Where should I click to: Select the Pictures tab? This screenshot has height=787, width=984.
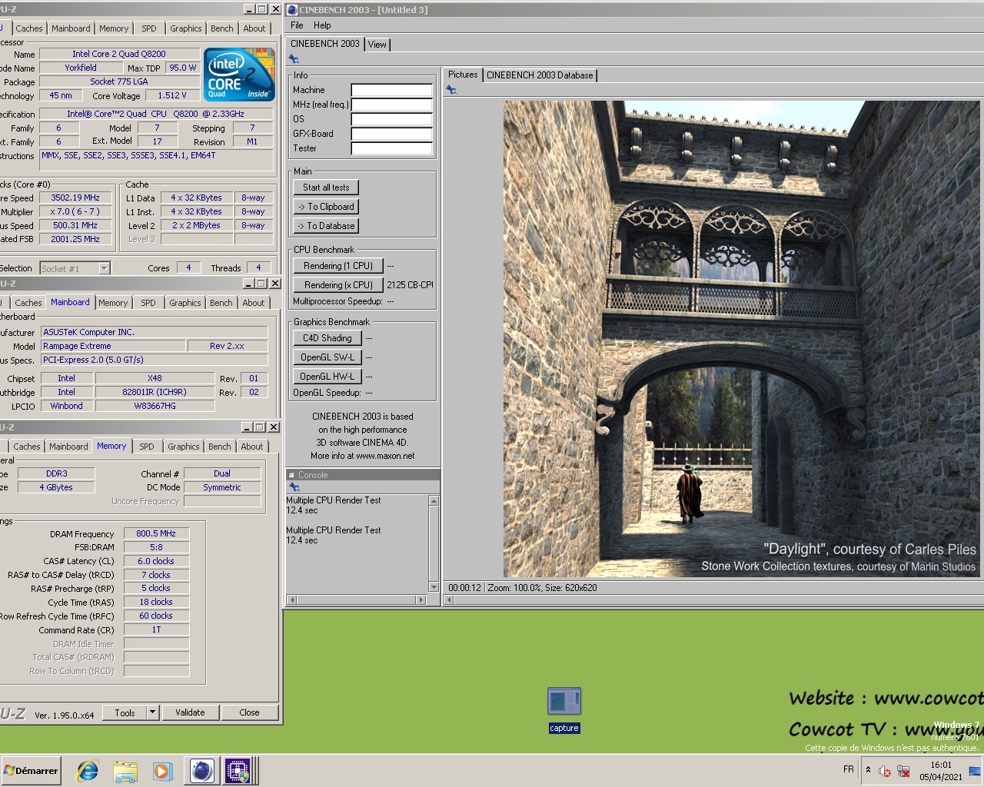463,75
